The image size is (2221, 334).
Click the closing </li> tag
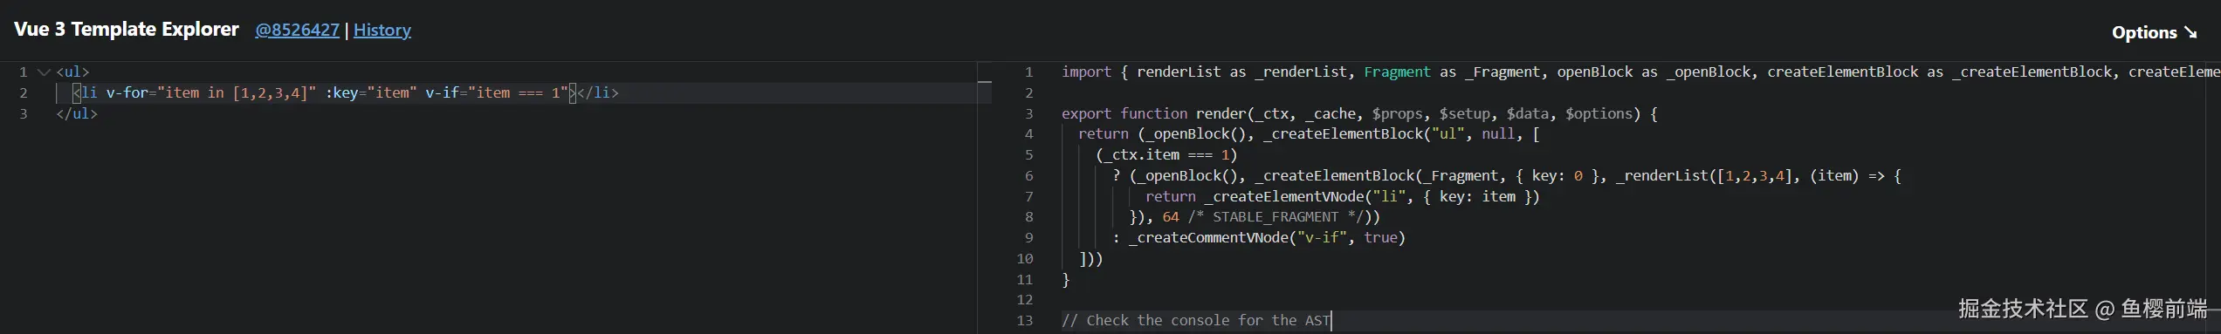(x=598, y=92)
